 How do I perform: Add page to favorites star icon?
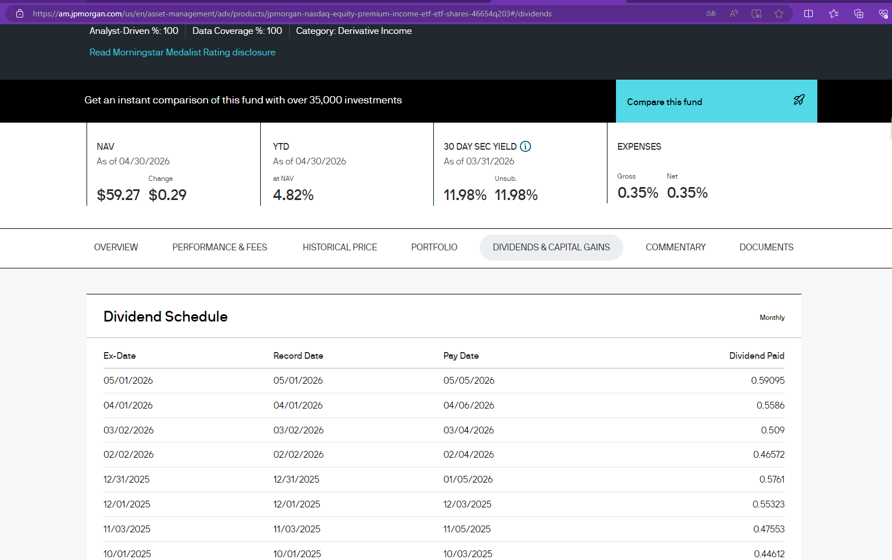click(779, 14)
